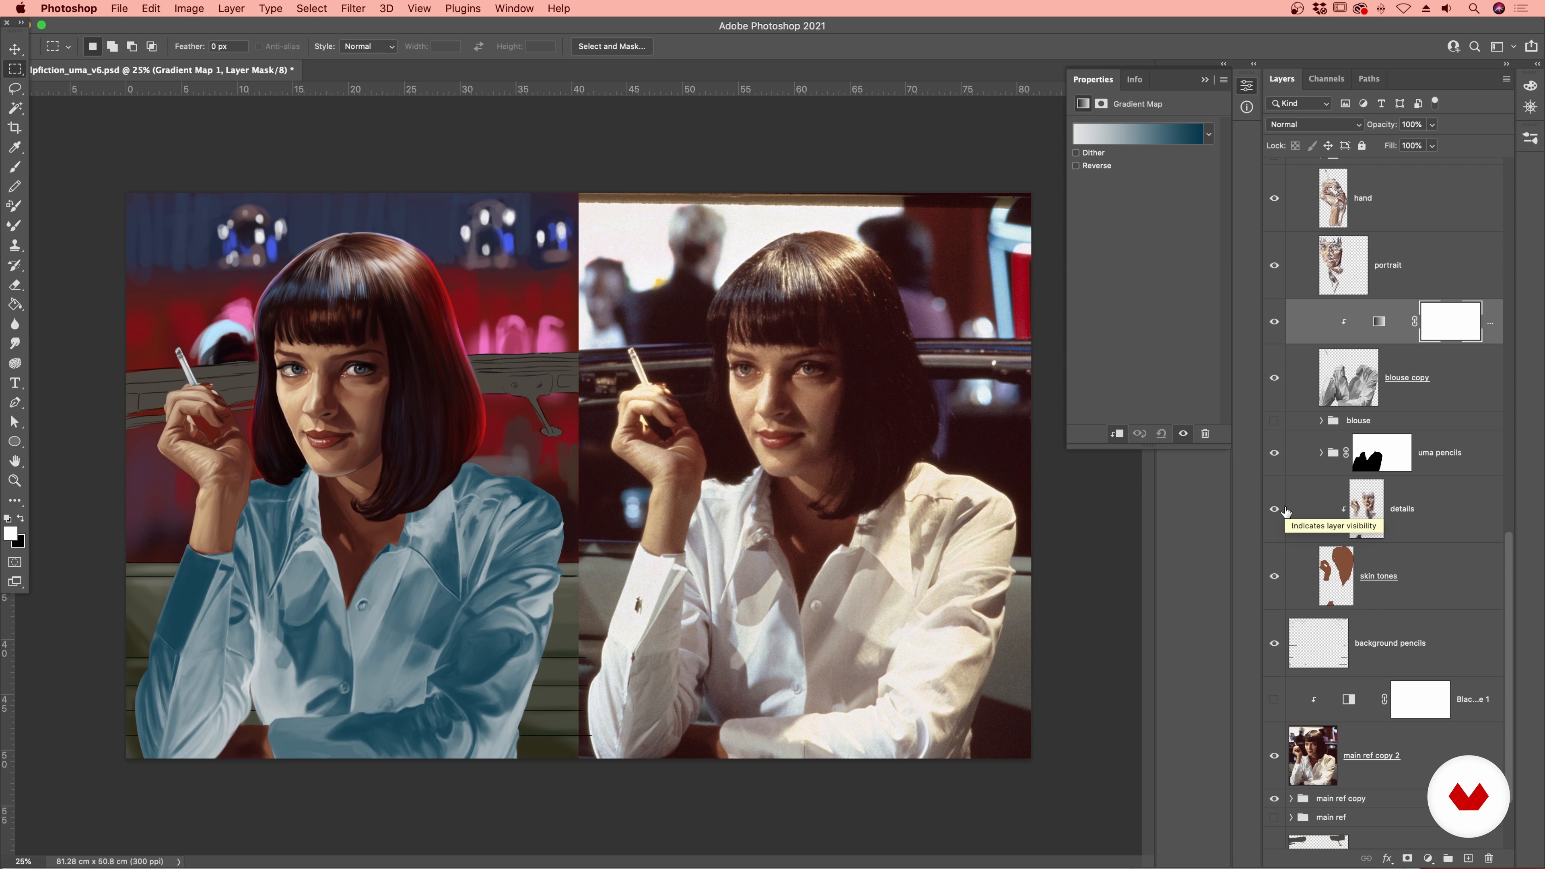Reset adjustment to defaults in Properties
The image size is (1545, 869).
[x=1161, y=434]
